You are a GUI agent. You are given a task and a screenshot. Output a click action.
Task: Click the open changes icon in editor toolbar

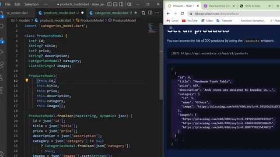tap(143, 13)
